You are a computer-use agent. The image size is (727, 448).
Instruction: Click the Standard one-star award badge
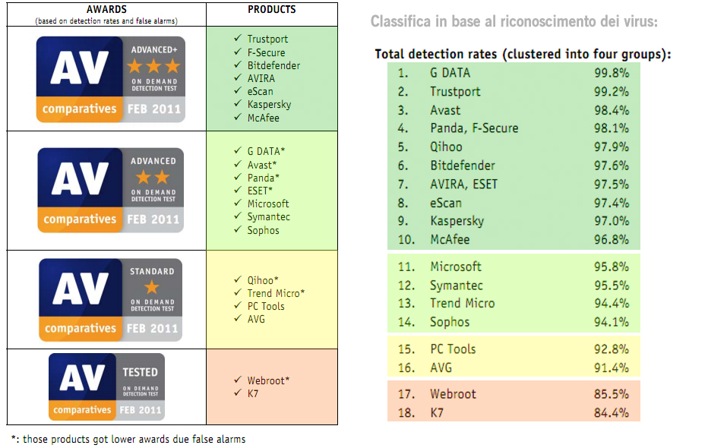(111, 299)
